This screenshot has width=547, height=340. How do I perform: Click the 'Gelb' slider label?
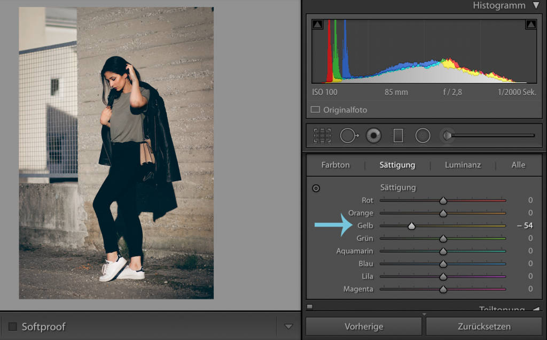pyautogui.click(x=365, y=226)
